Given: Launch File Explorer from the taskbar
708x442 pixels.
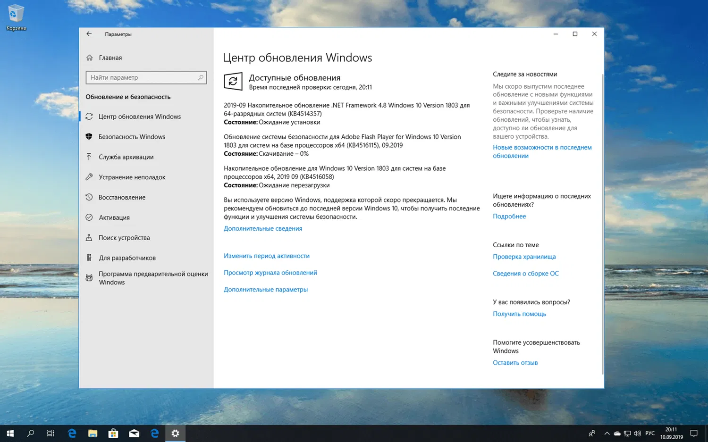Looking at the screenshot, I should (93, 433).
